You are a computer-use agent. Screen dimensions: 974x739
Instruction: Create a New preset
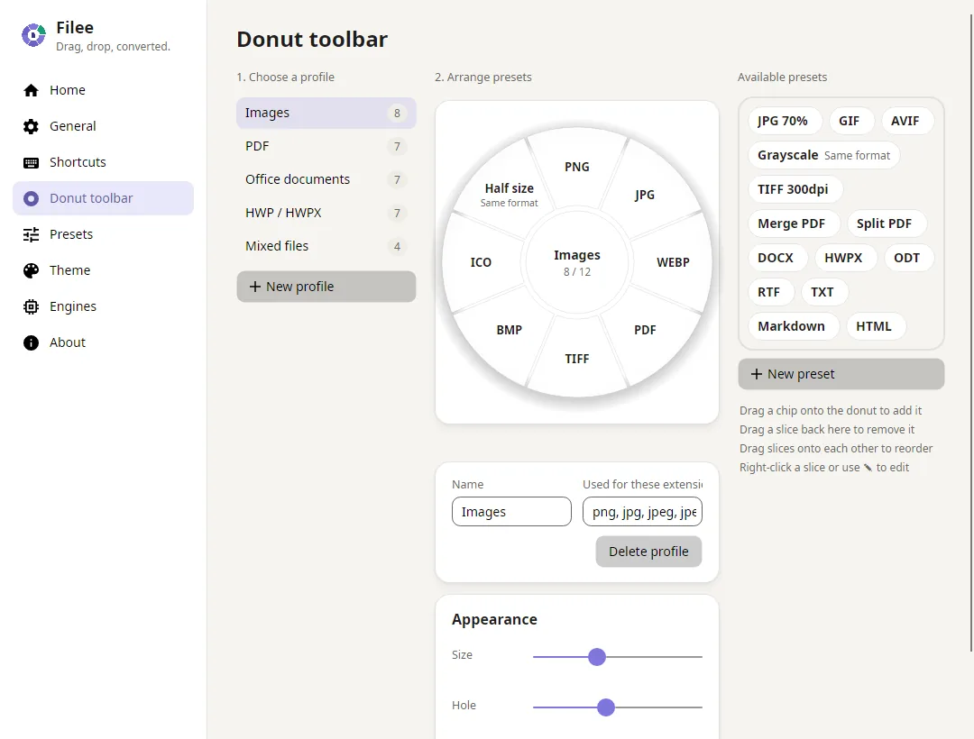[841, 374]
